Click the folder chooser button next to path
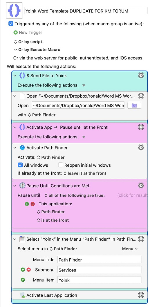Viewport: 150px width, 307px height. (134, 105)
